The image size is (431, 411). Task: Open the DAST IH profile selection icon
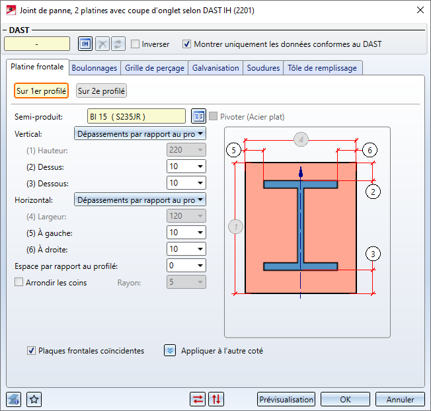tap(85, 44)
